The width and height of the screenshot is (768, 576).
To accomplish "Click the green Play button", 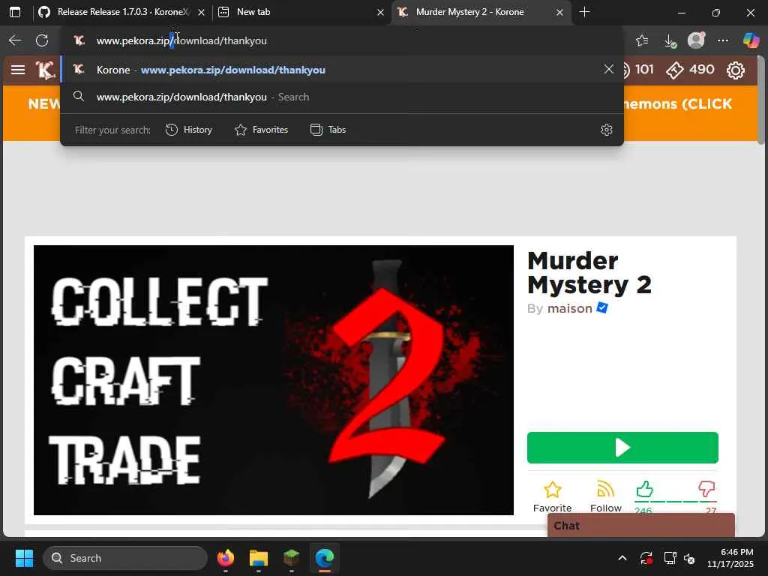I will click(x=622, y=448).
